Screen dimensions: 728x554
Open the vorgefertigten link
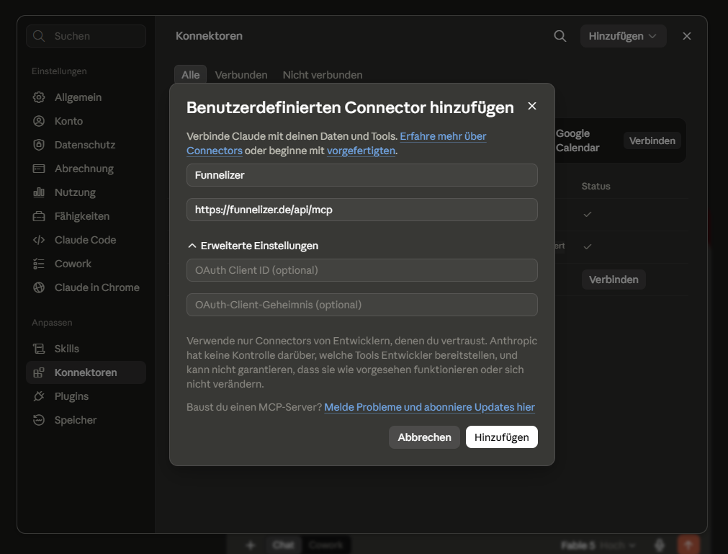click(x=361, y=151)
